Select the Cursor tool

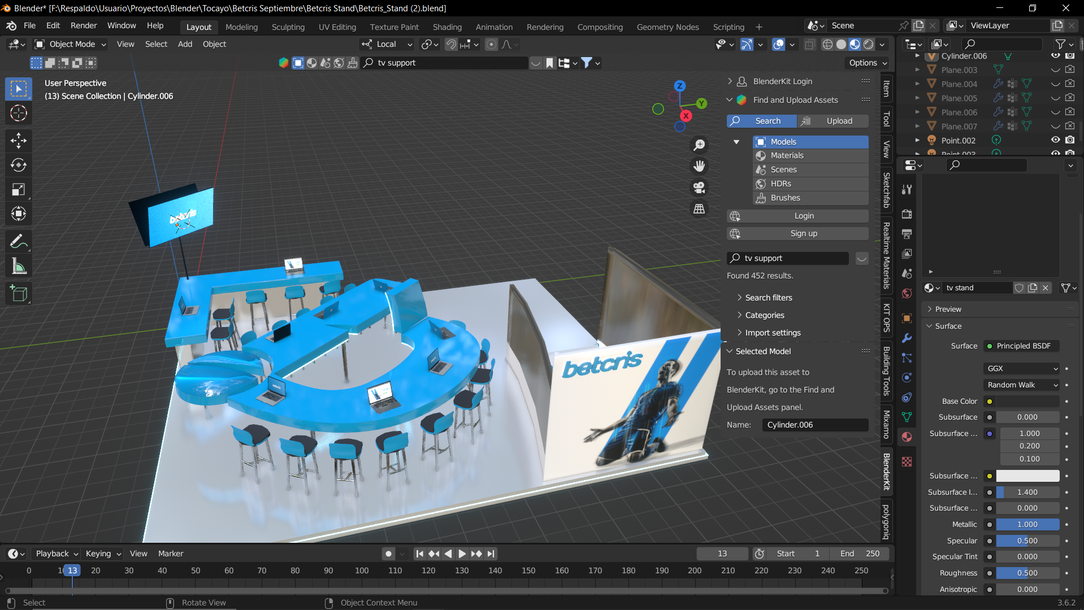point(19,114)
